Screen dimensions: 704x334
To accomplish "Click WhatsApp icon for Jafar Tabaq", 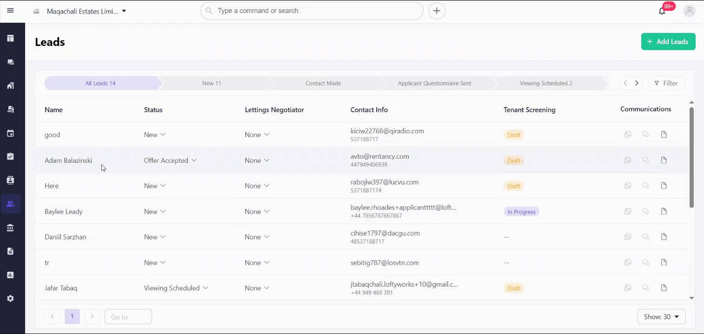I will pyautogui.click(x=628, y=288).
